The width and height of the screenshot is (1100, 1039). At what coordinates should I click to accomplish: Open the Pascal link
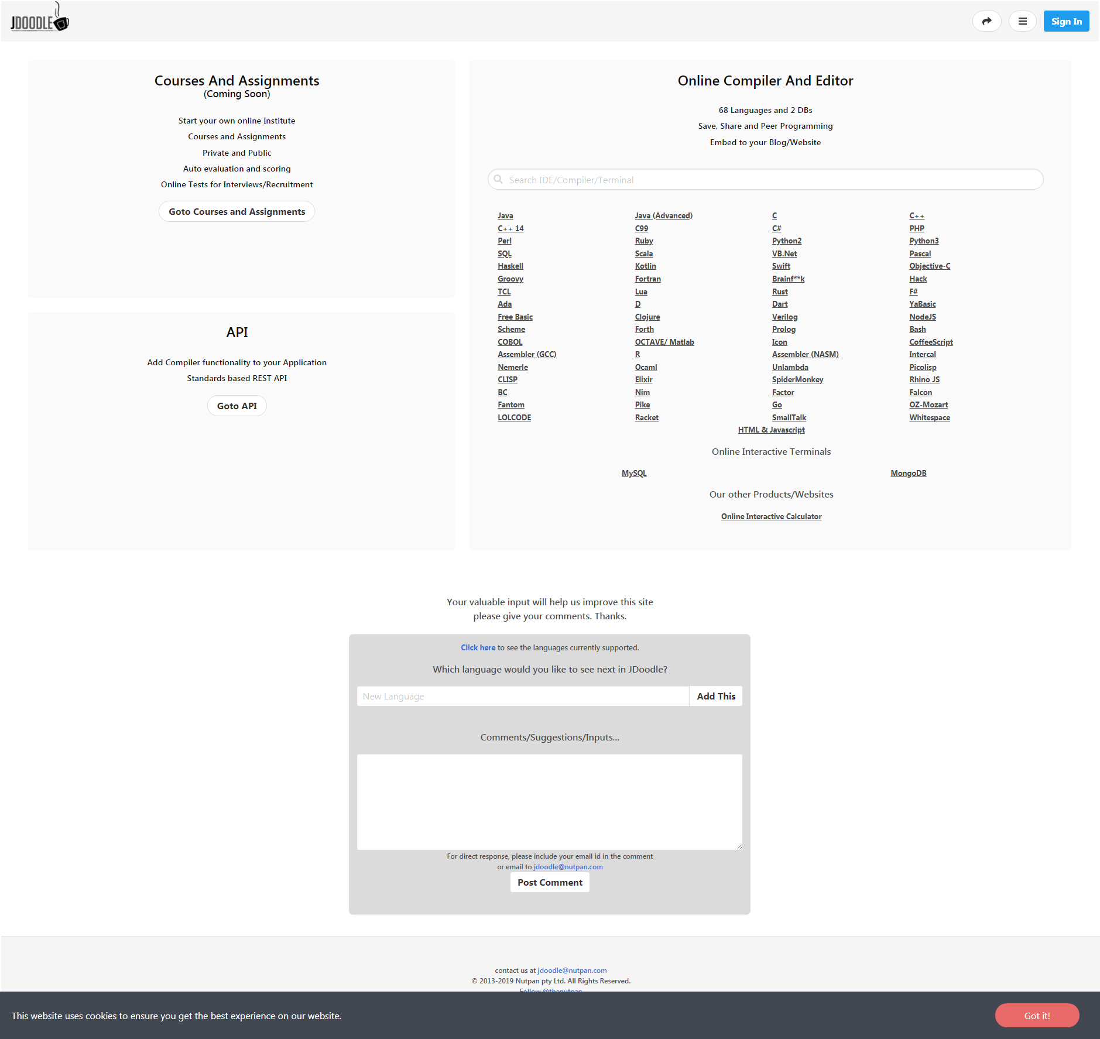(x=920, y=254)
